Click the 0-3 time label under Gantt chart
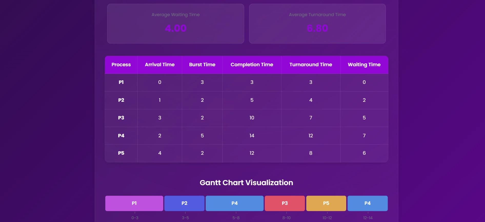This screenshot has height=222, width=485. 135,218
